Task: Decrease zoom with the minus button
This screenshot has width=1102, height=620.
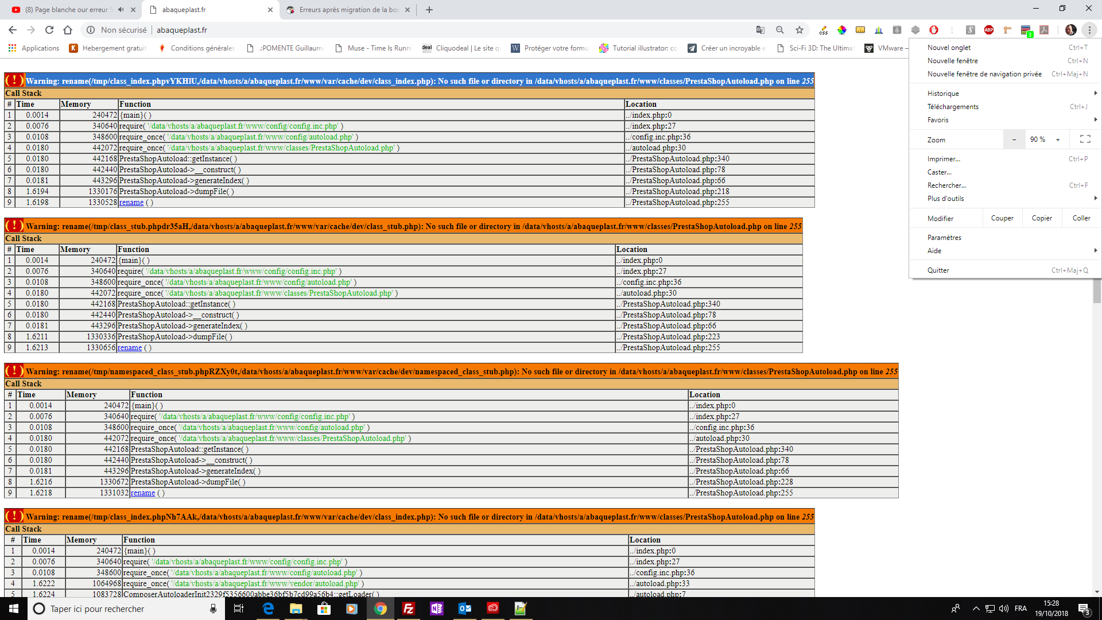Action: (x=1014, y=139)
